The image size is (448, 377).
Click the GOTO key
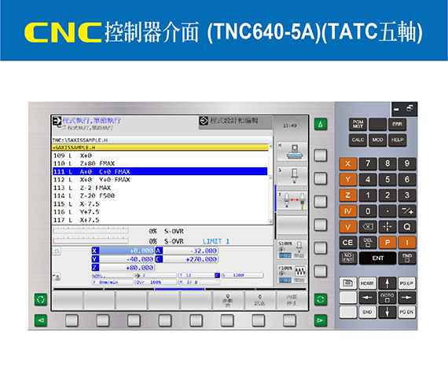[387, 298]
